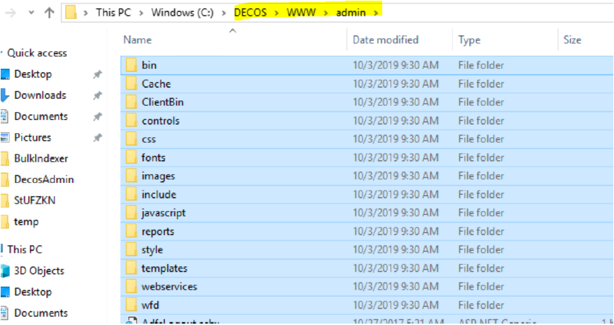Open the temp folder in sidebar
614x325 pixels.
coord(26,222)
